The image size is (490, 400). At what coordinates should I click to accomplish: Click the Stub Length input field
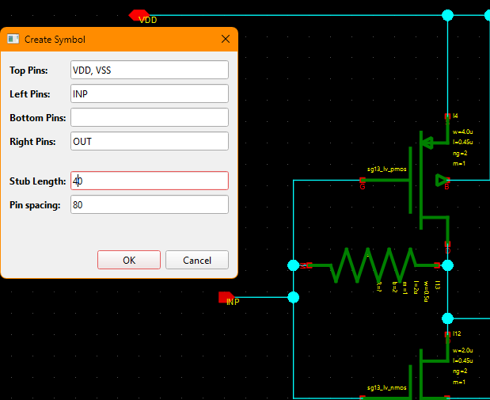point(150,181)
